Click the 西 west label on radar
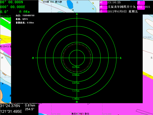153x115 pixels. (x=33, y=58)
